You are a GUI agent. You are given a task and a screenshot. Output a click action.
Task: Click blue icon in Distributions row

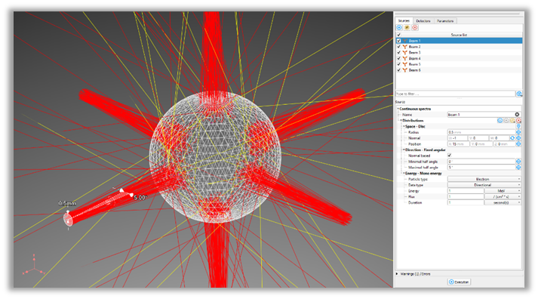coord(500,121)
